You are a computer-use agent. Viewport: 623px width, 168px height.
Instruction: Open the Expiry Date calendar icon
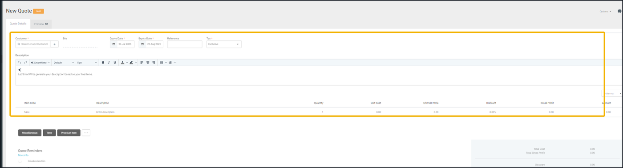tap(142, 44)
